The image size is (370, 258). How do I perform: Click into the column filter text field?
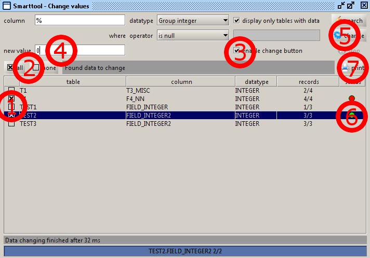pyautogui.click(x=80, y=21)
